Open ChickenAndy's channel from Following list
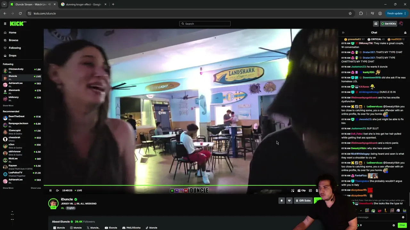410x230 pixels. [22, 71]
